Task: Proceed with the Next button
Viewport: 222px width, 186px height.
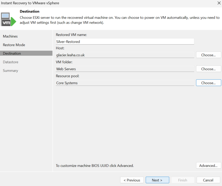Action: (x=157, y=180)
